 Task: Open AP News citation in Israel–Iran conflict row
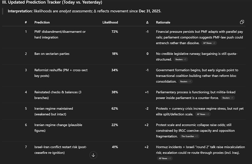coord(165,158)
